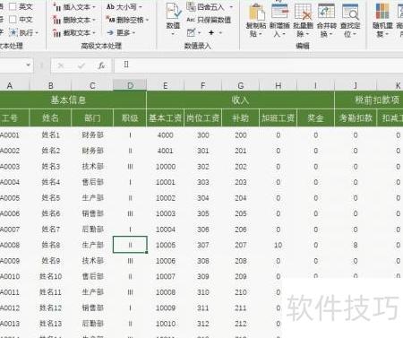The width and height of the screenshot is (403, 338).
Task: Select the cell containing 姓名13
Action: pos(50,324)
